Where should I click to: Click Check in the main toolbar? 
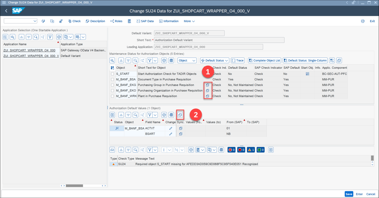point(74,21)
